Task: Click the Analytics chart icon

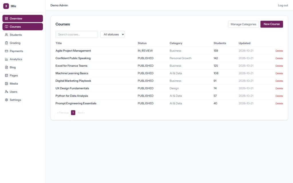Action: [7, 59]
